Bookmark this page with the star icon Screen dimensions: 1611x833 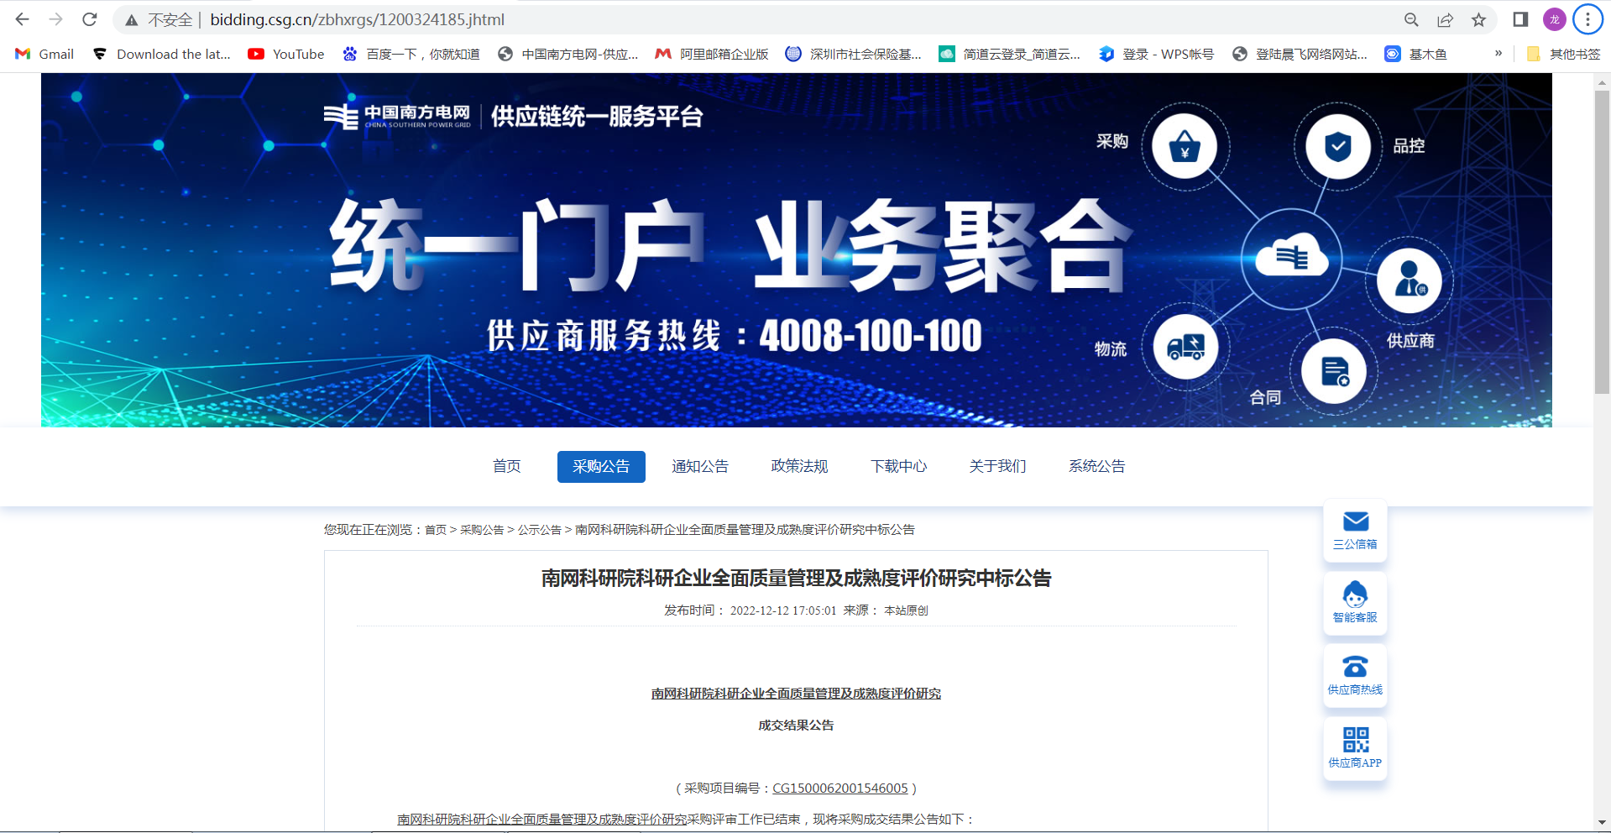(x=1478, y=19)
